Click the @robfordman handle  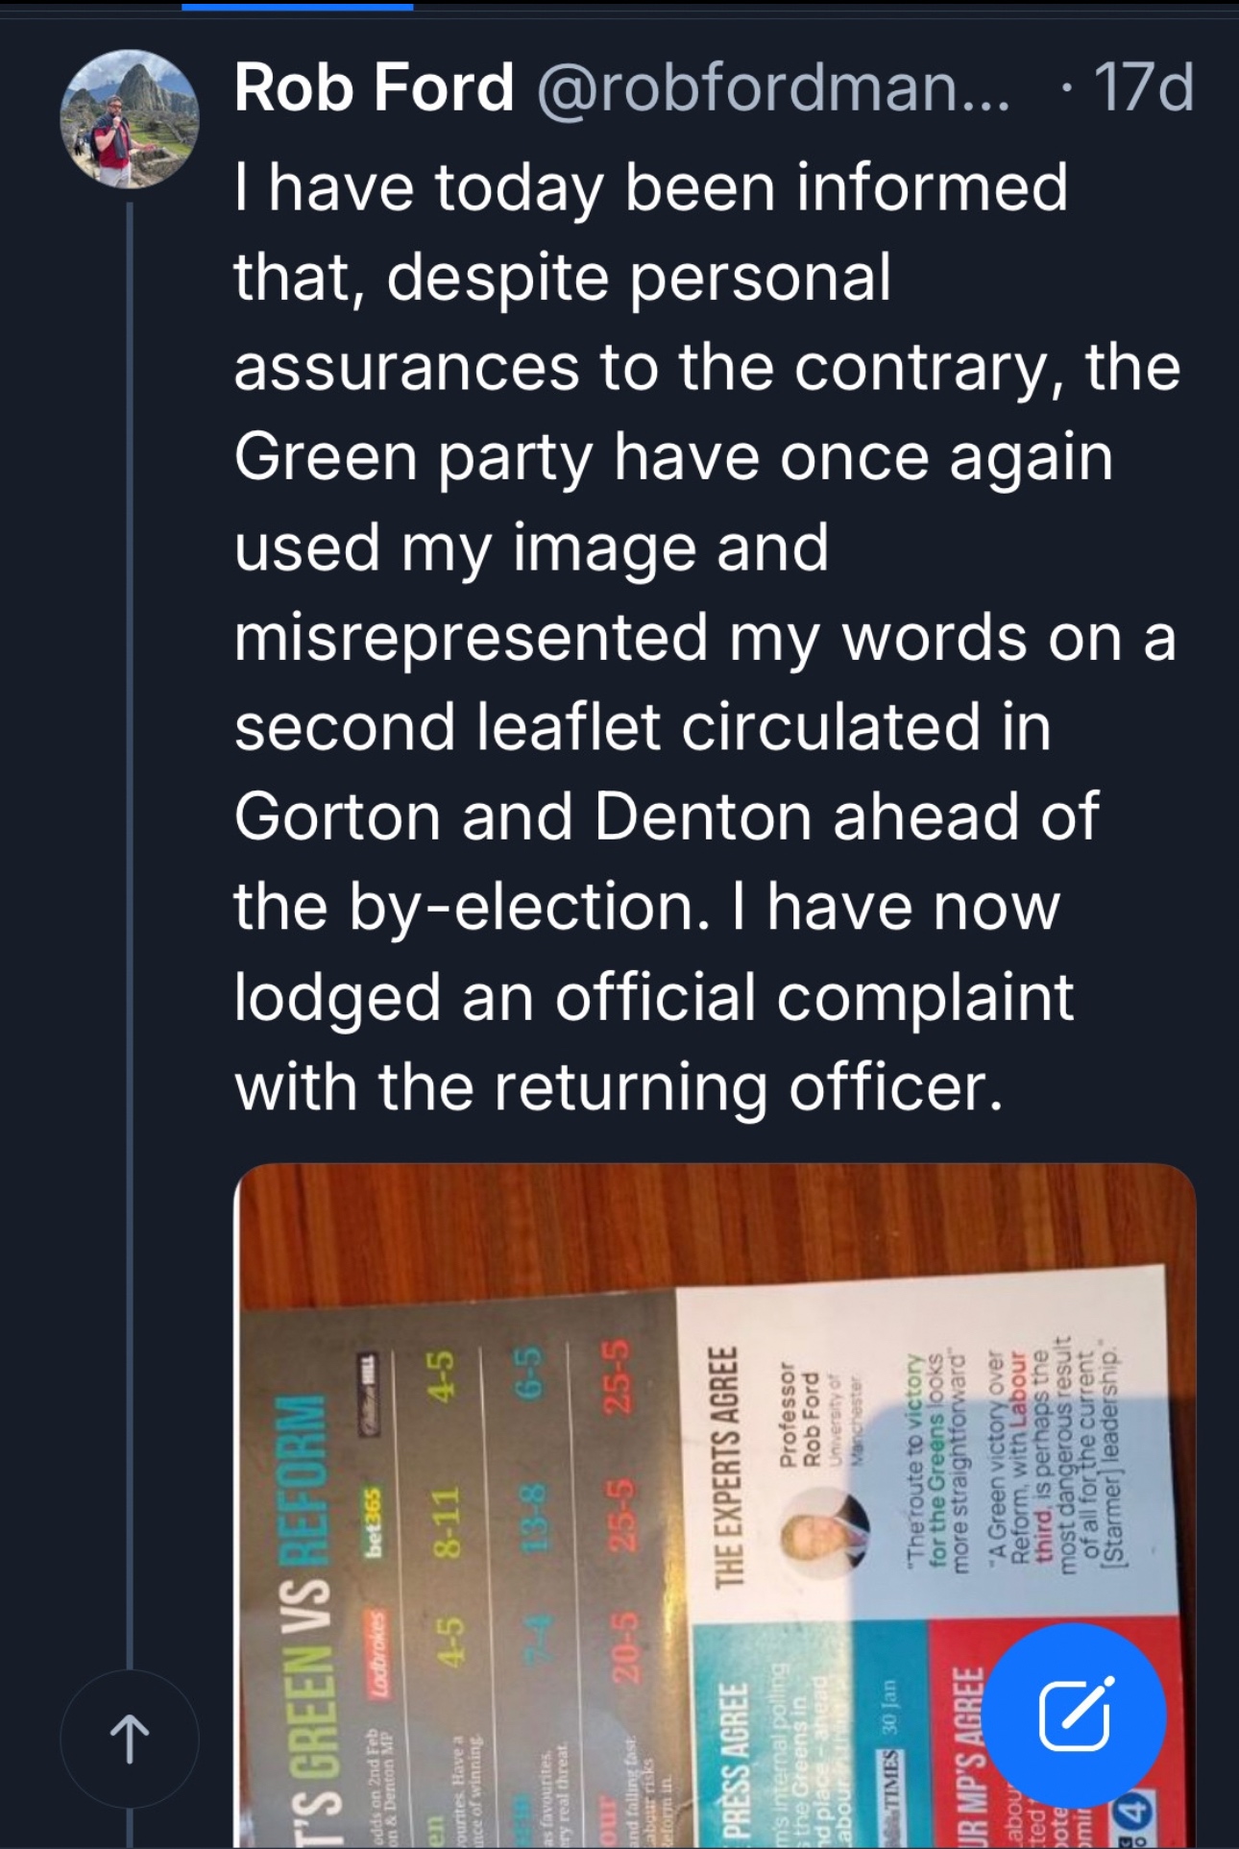[x=773, y=87]
